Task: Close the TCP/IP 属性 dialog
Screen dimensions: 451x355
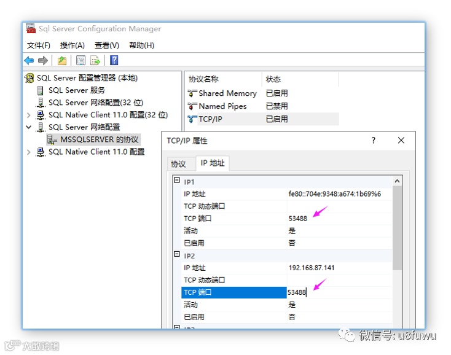Action: (401, 140)
